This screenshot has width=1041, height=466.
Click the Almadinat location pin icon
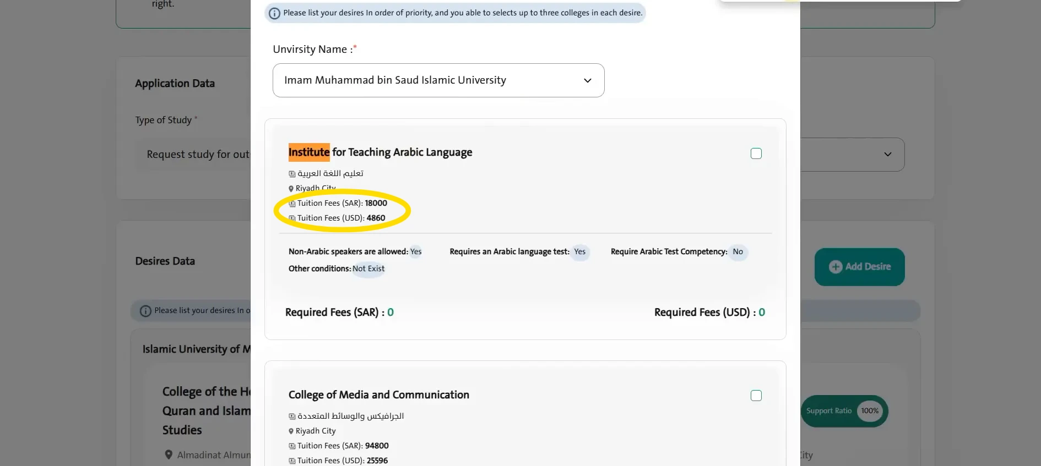tap(169, 455)
